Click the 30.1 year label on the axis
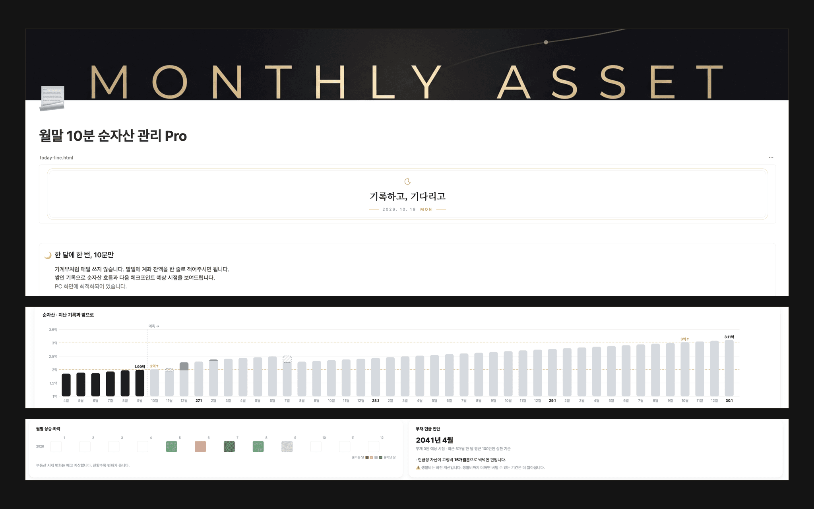This screenshot has width=814, height=509. pyautogui.click(x=729, y=401)
